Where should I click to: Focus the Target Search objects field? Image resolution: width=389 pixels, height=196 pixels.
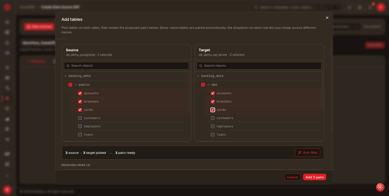coord(259,66)
